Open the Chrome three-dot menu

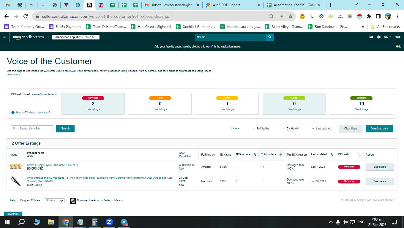pyautogui.click(x=397, y=17)
